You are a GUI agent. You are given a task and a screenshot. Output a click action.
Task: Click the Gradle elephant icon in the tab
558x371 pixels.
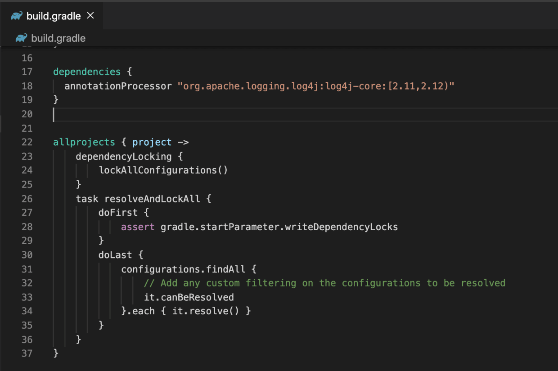pos(17,16)
